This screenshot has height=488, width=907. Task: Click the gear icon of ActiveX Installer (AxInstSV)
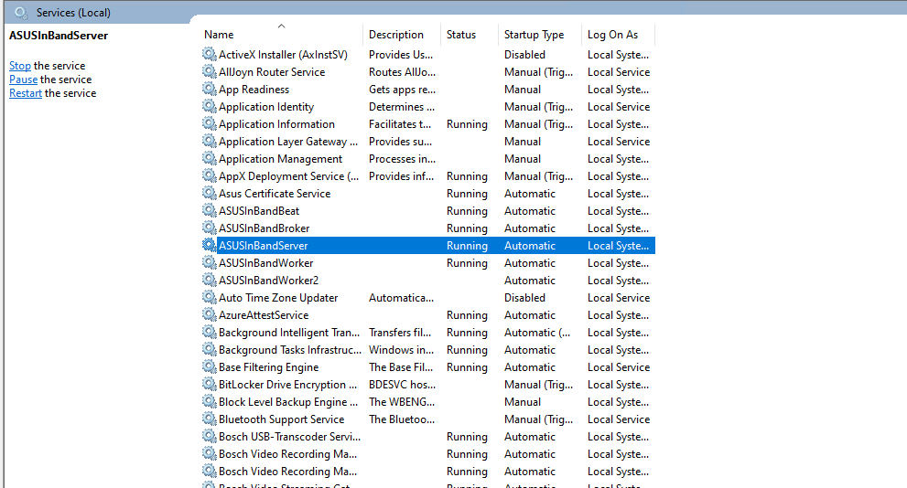tap(209, 54)
